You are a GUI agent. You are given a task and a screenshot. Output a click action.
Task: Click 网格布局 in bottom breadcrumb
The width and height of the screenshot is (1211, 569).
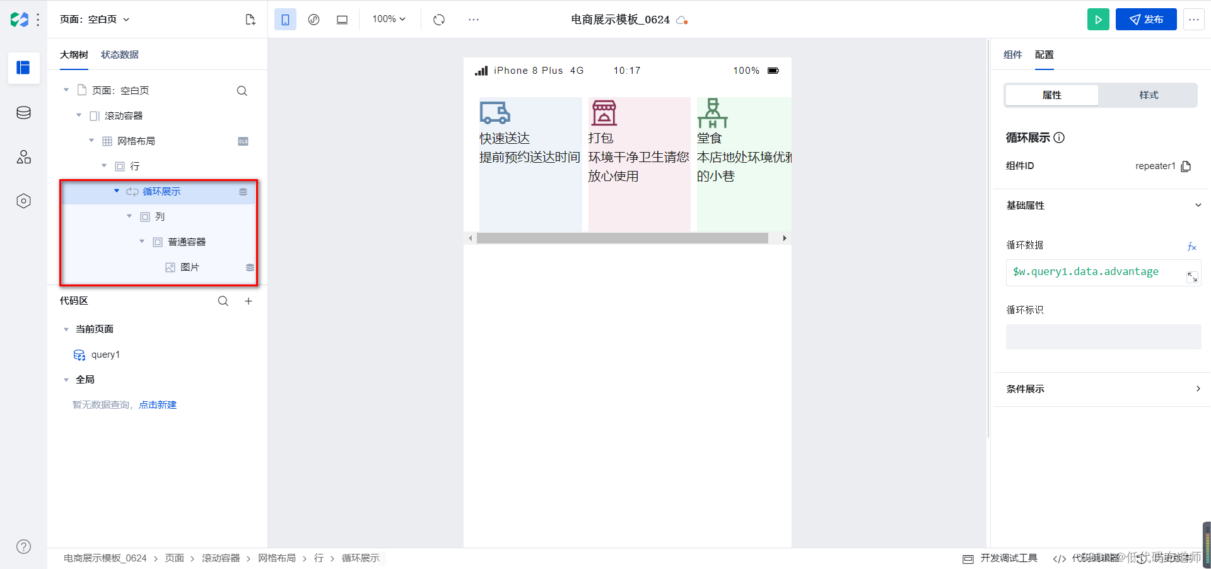(x=276, y=558)
